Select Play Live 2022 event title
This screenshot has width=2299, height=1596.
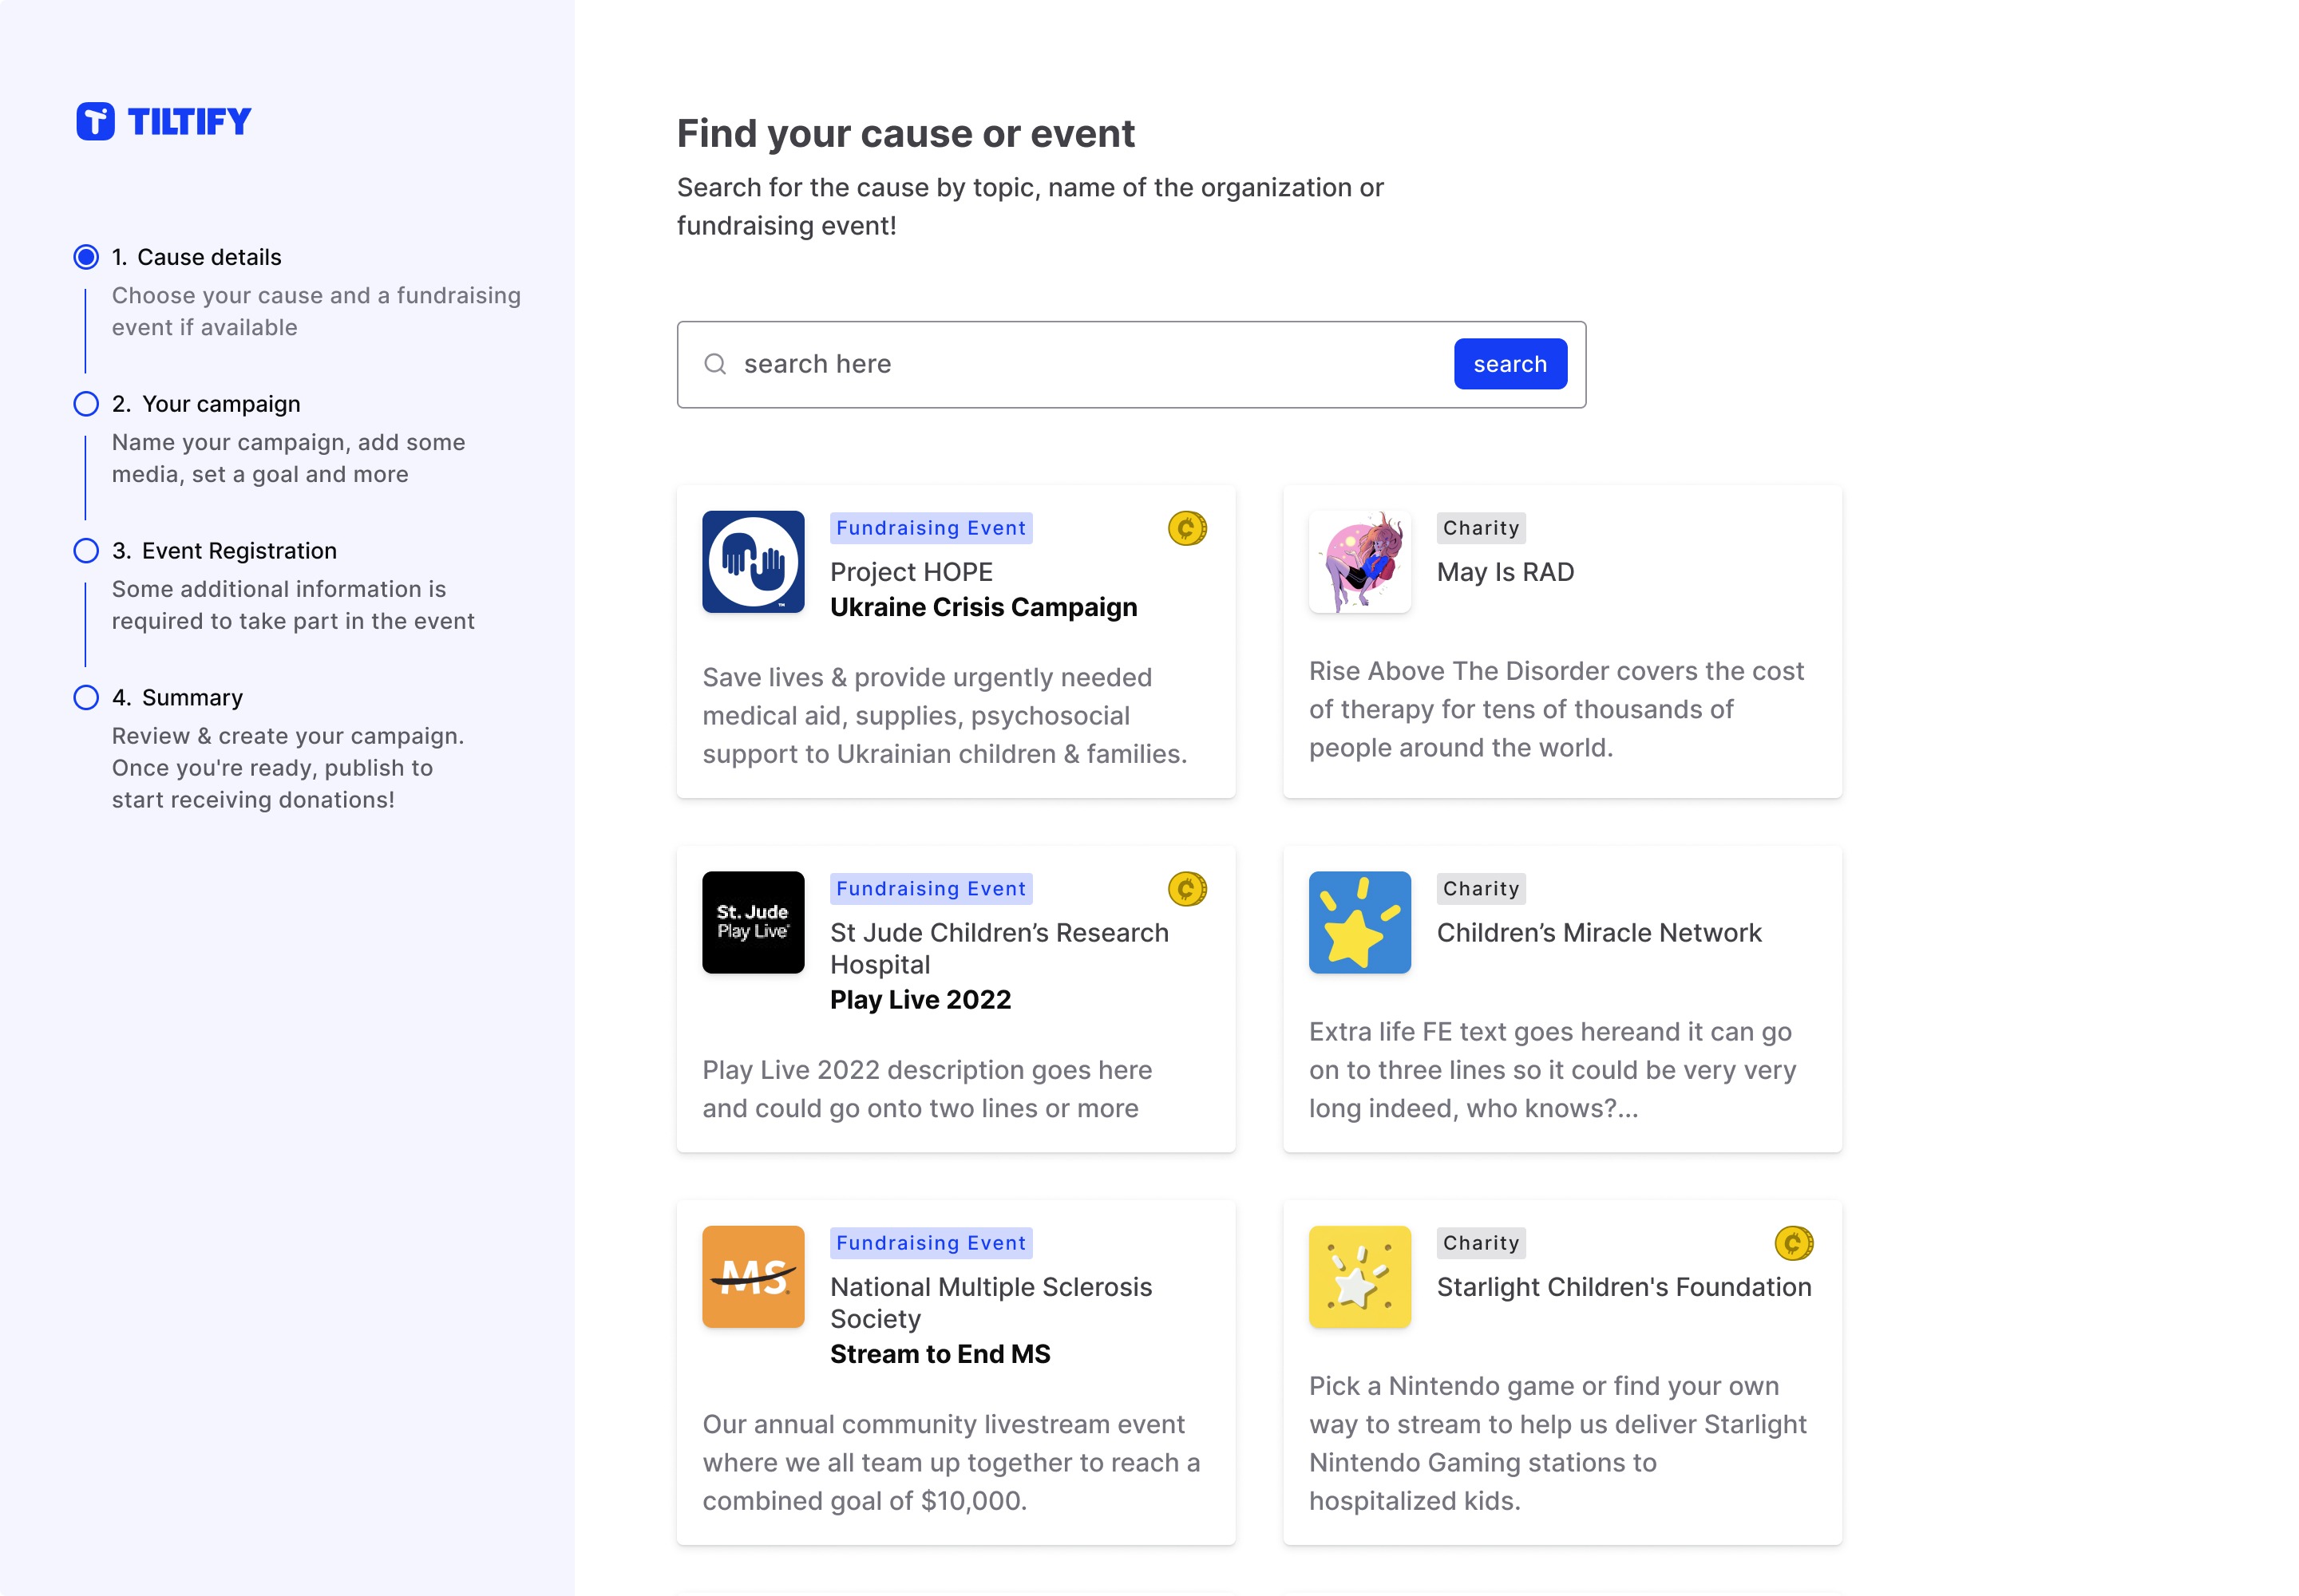920,1000
